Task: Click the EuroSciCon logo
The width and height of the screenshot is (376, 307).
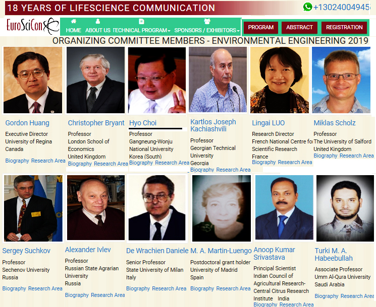Action: click(33, 26)
